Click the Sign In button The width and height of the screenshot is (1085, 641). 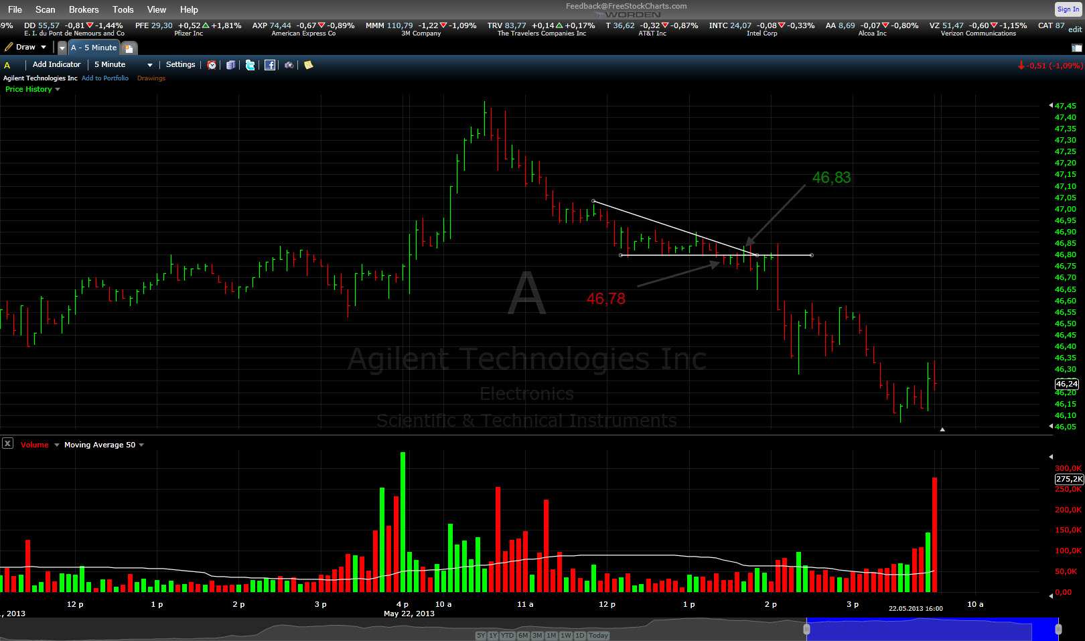pos(1068,9)
